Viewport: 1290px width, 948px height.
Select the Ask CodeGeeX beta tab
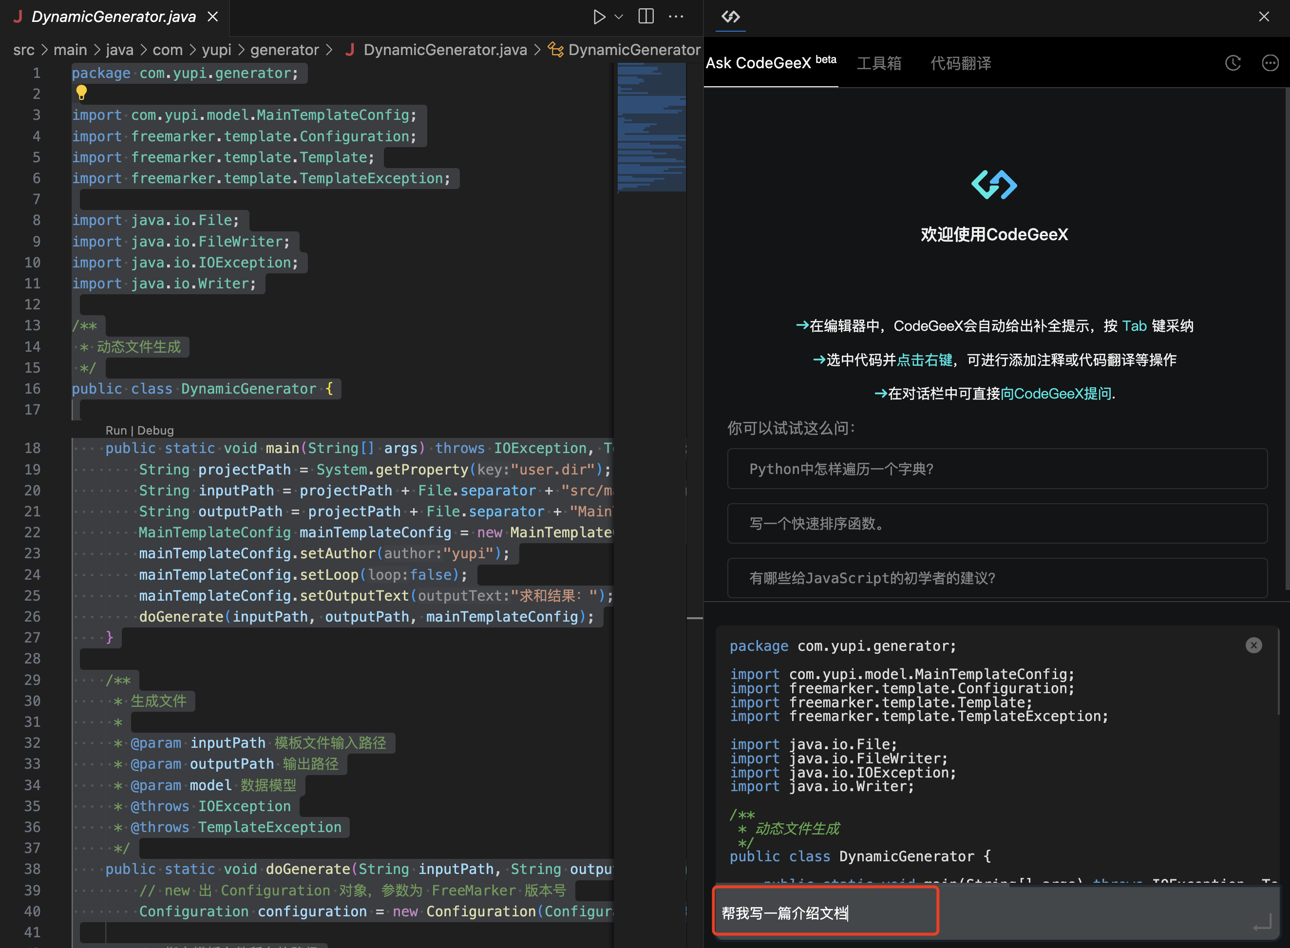(770, 62)
